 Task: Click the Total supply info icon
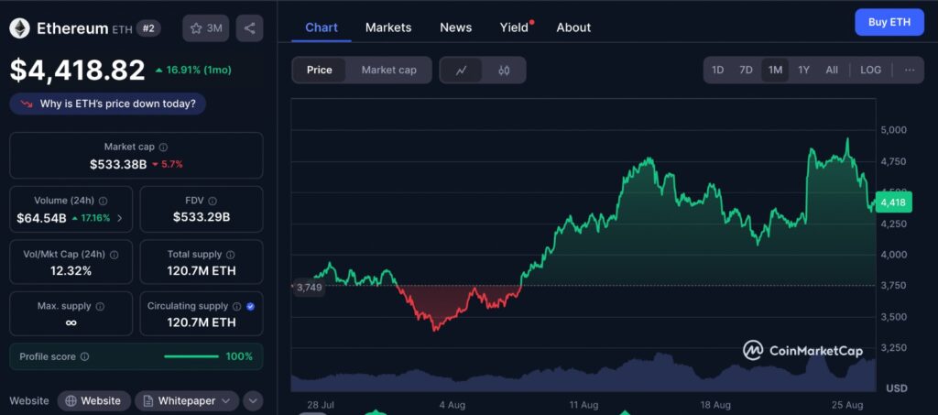coord(231,255)
